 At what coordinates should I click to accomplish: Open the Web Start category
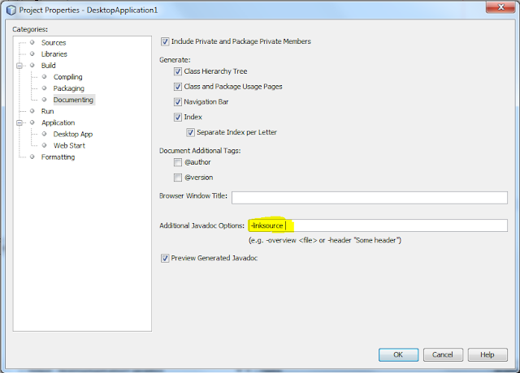pyautogui.click(x=69, y=146)
